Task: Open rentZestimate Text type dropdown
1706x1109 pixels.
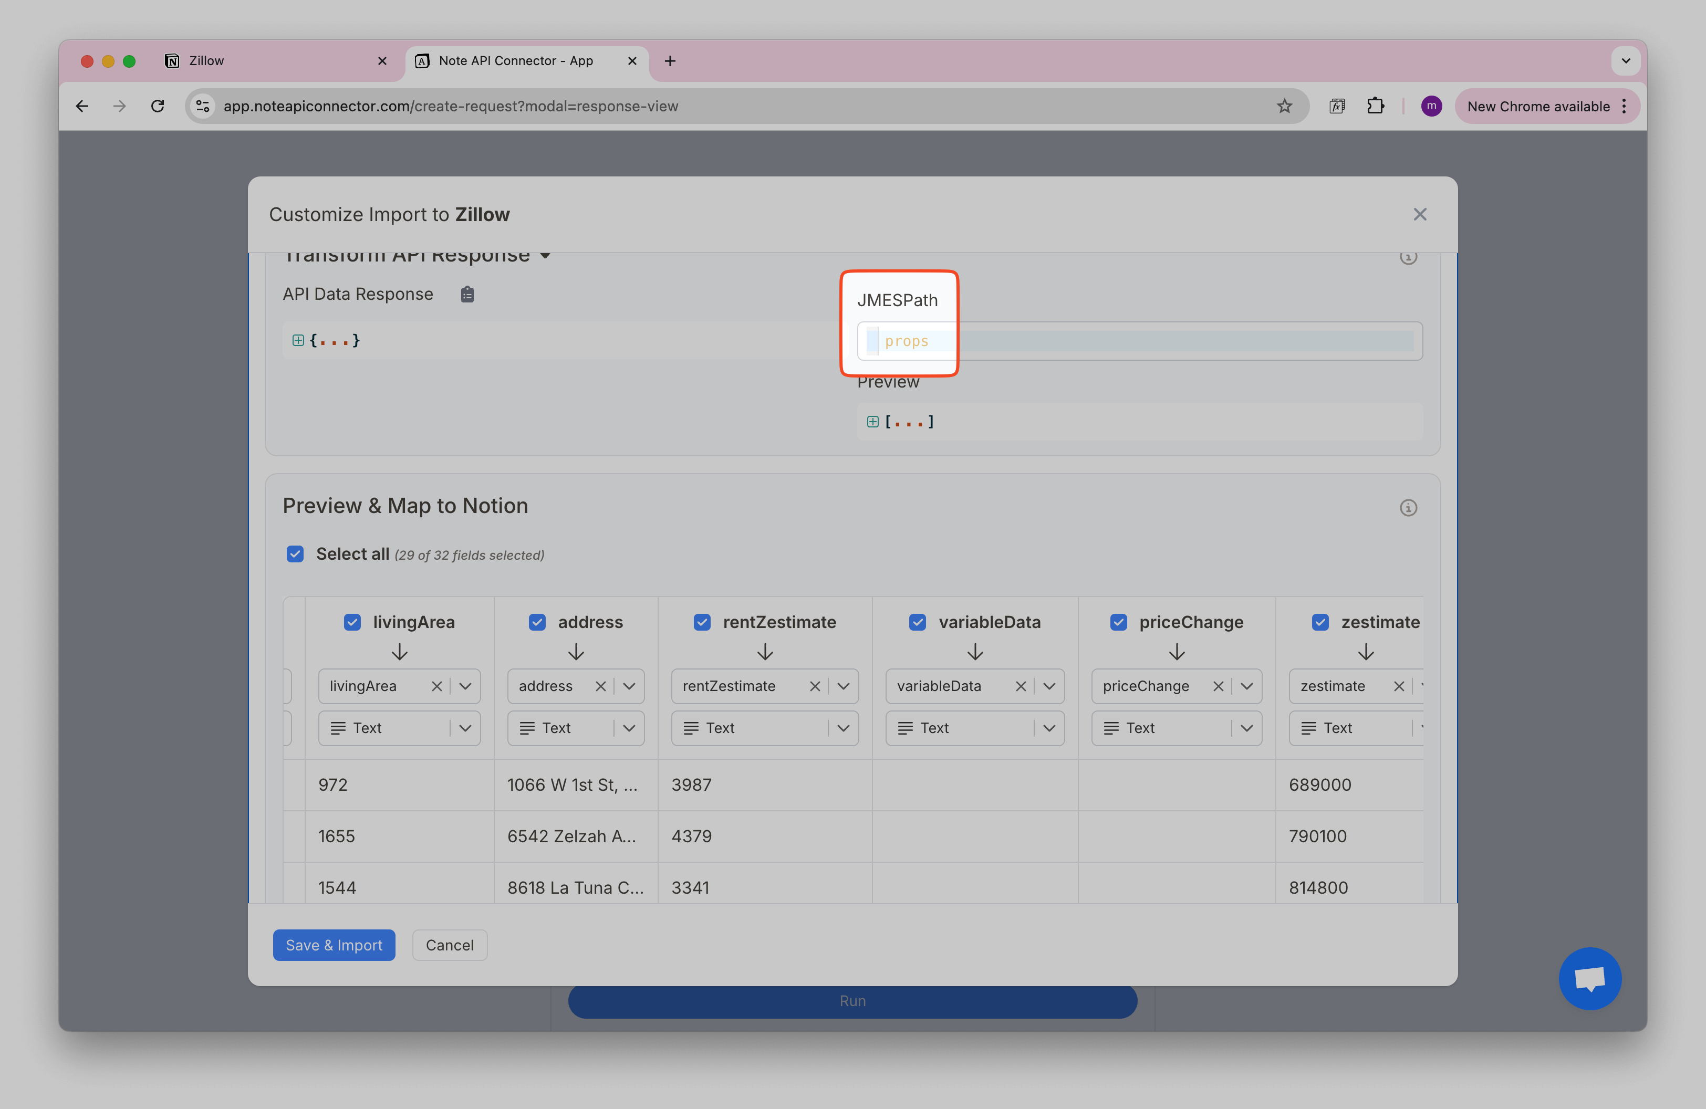Action: (x=765, y=728)
